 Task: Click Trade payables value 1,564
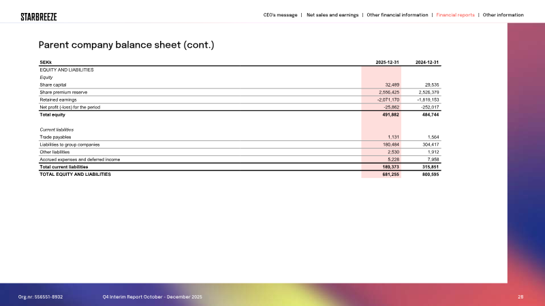tap(433, 138)
